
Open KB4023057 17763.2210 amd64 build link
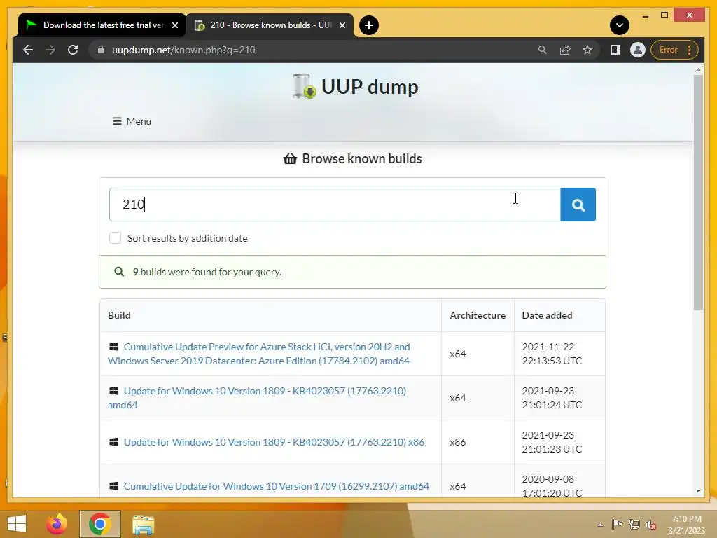(257, 398)
